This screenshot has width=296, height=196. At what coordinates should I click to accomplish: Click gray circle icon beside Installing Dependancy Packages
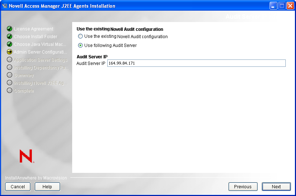[x=10, y=67]
